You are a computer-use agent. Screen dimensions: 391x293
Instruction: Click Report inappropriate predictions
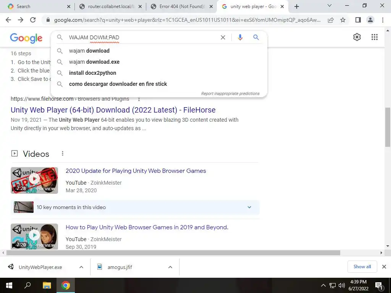pos(230,94)
